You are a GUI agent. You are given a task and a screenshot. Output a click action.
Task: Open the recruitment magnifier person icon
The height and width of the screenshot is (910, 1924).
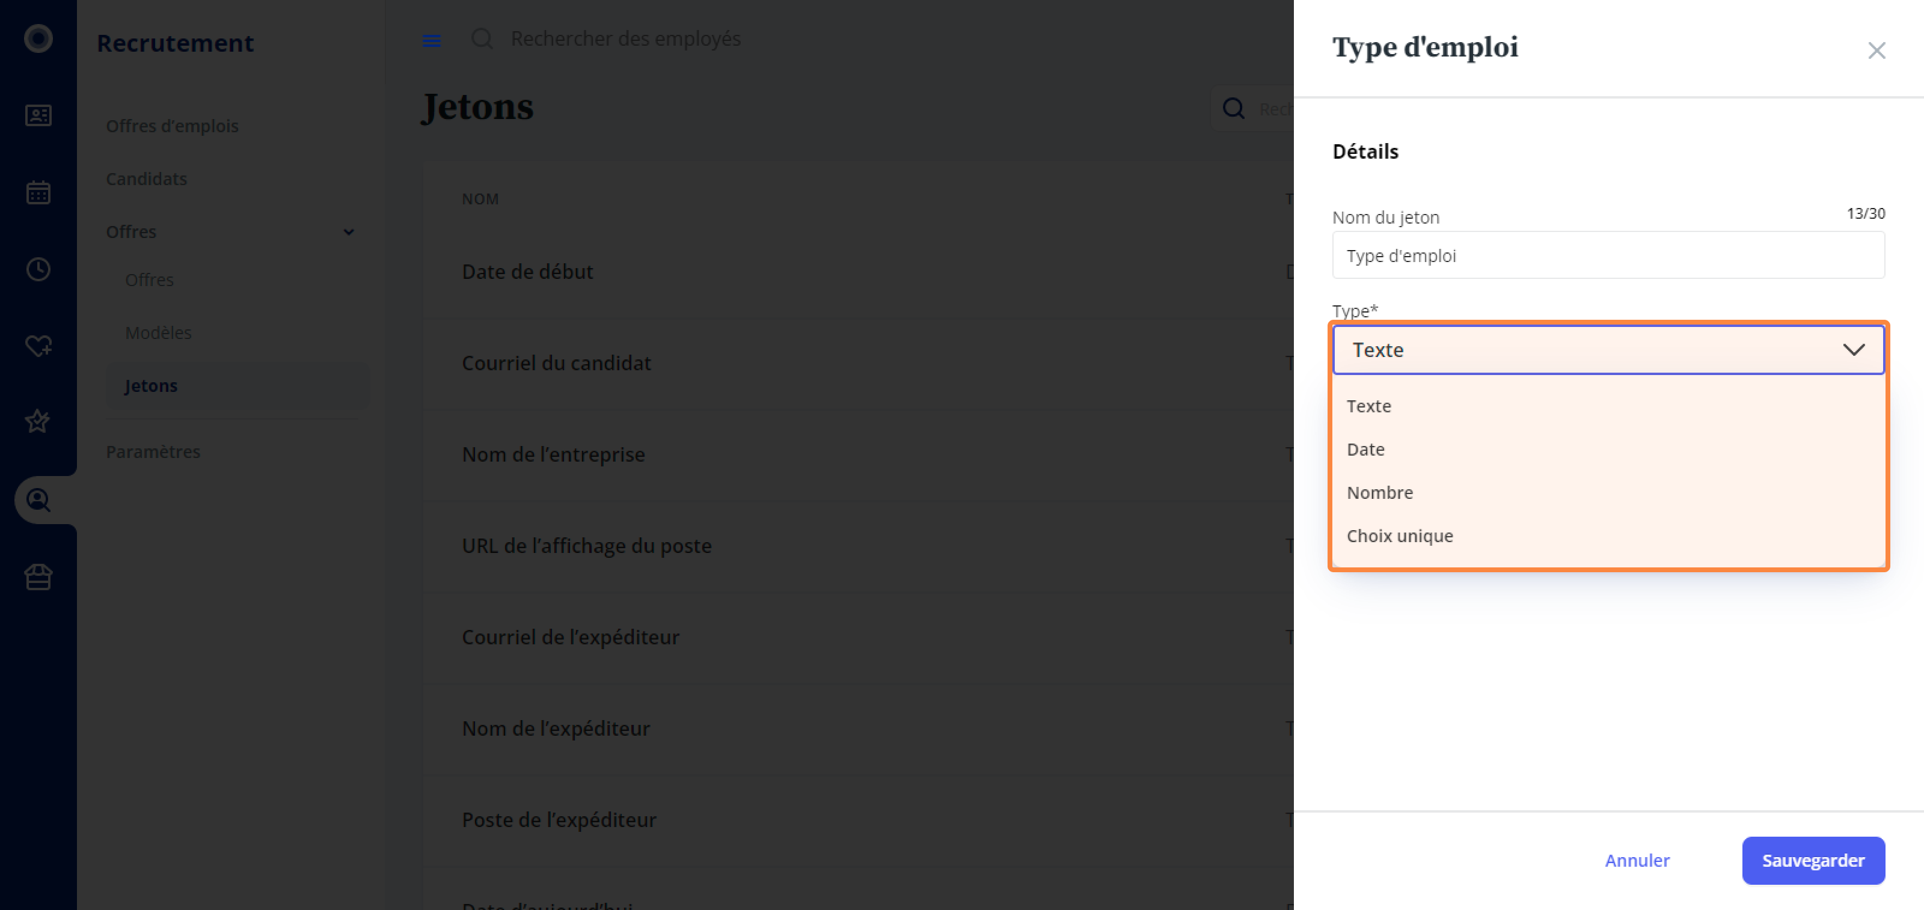tap(38, 499)
